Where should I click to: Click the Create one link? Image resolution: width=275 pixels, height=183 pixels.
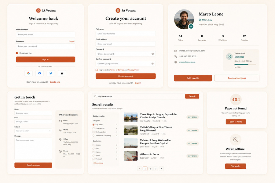point(55,82)
